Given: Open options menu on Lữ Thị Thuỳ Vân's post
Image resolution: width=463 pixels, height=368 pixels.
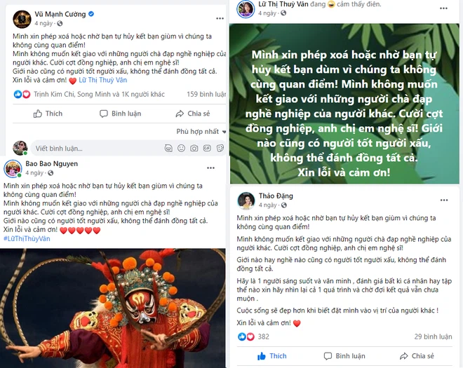Looking at the screenshot, I should pos(443,8).
